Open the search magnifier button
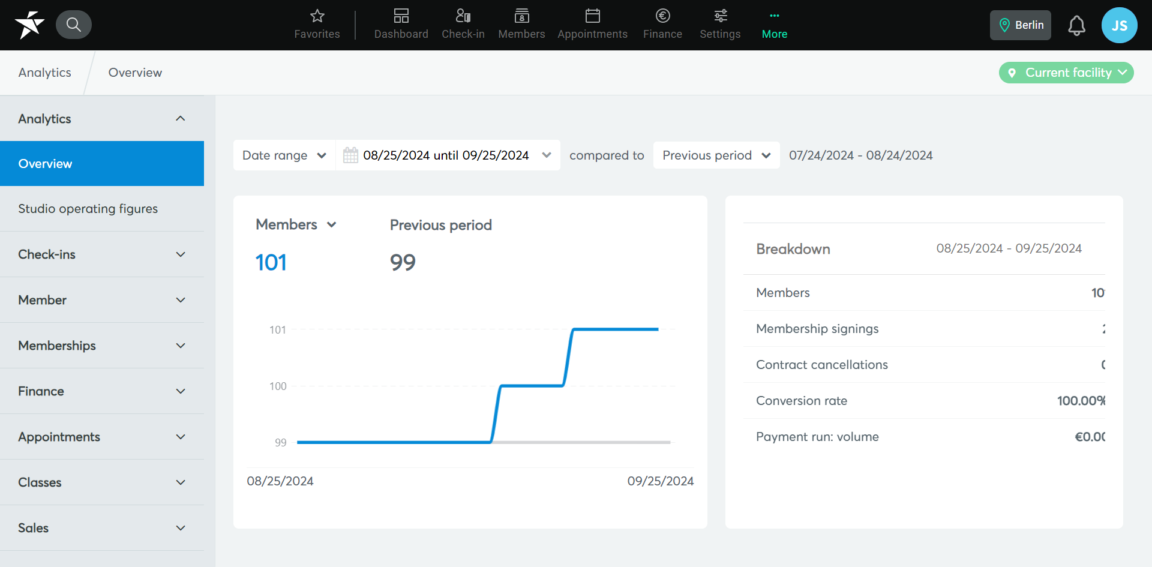Screen dimensions: 1152x567 pos(74,25)
